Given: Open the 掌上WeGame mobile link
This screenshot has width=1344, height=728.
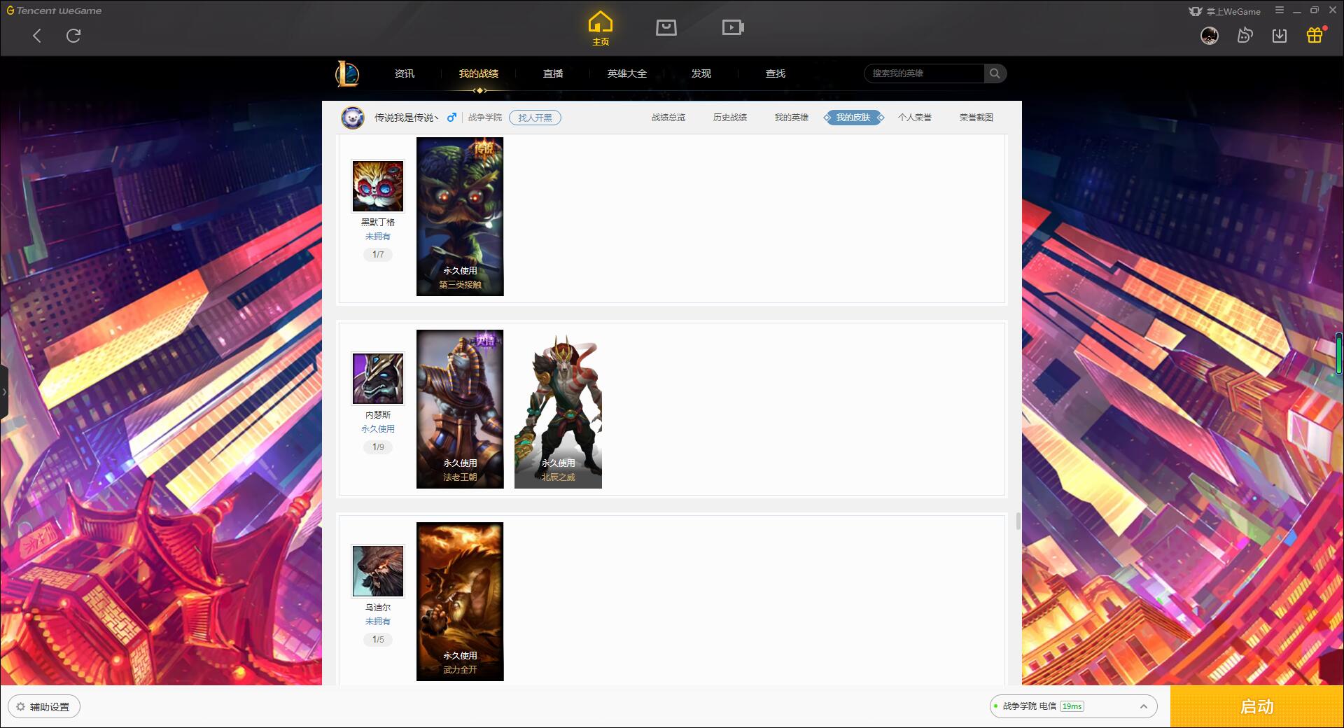Looking at the screenshot, I should (1224, 11).
